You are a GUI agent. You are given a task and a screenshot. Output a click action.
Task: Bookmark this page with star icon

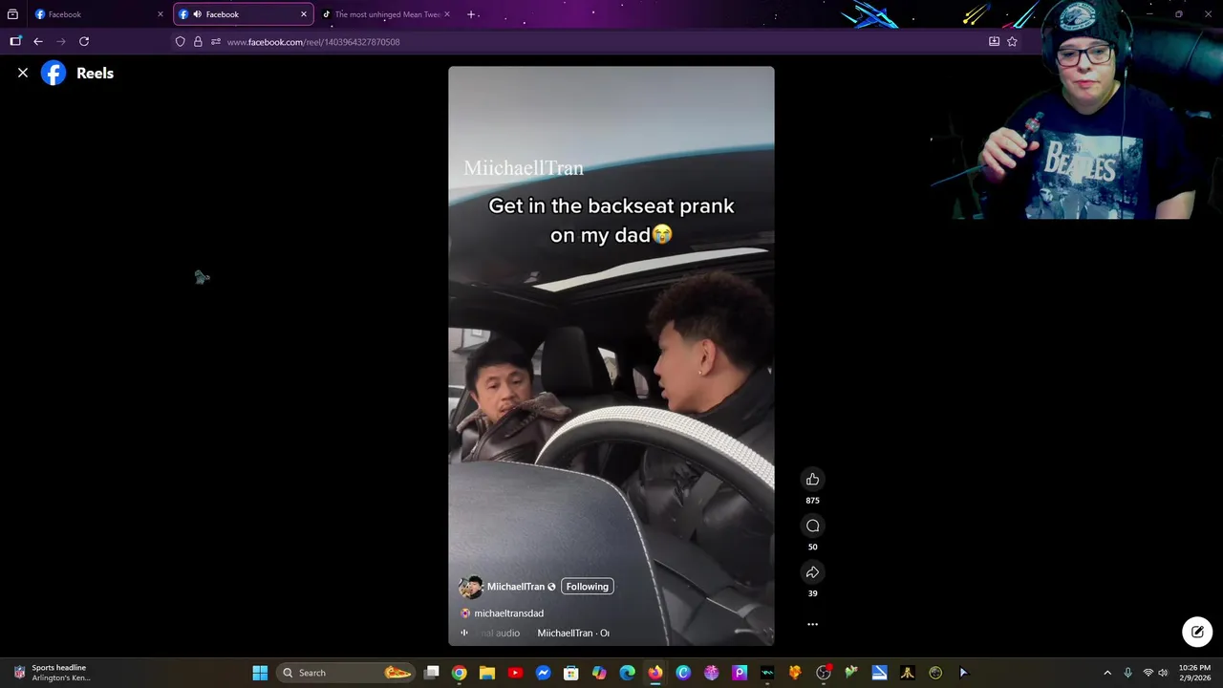[1012, 41]
